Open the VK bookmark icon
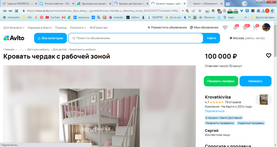277x147 pixels. [x=93, y=17]
